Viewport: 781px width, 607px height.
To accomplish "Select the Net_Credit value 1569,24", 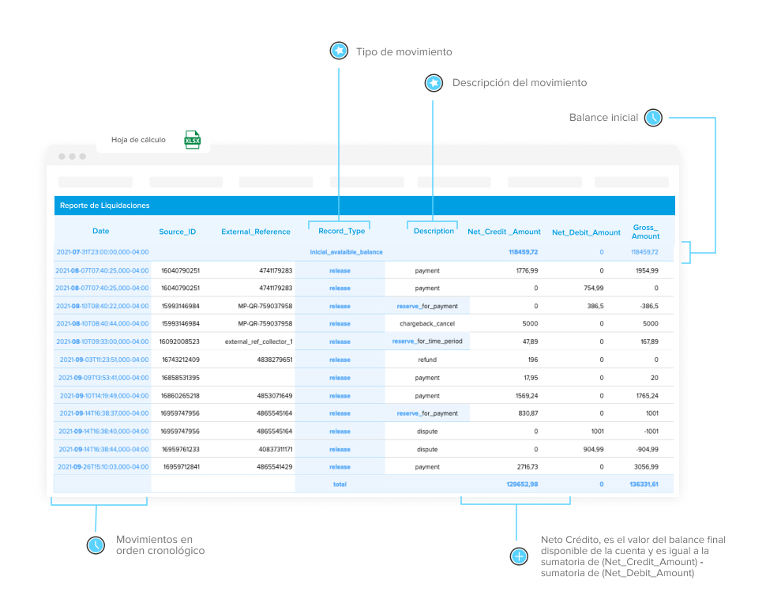I will point(527,396).
